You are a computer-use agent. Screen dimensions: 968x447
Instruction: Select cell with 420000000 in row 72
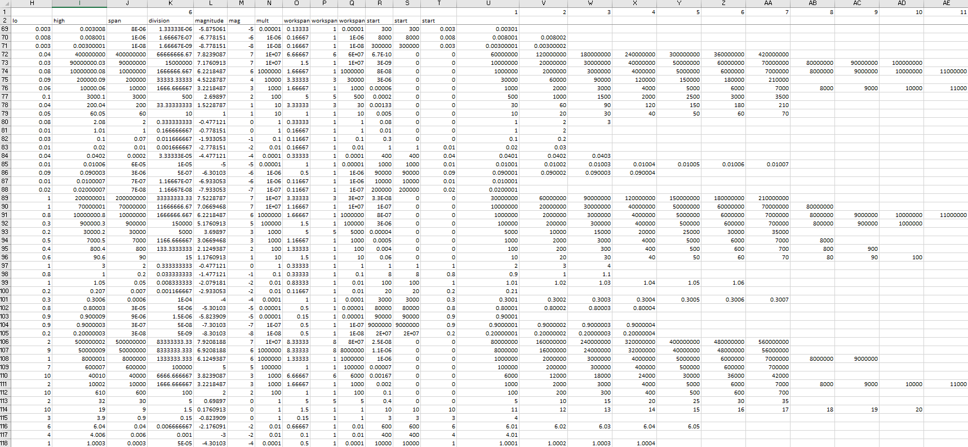coord(768,54)
